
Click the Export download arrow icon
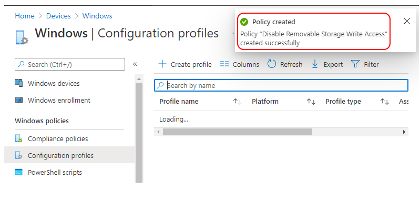tap(315, 64)
